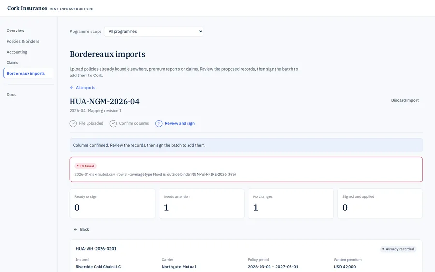The width and height of the screenshot is (435, 272).
Task: Select policy HUA-WH-2026-0201 heading
Action: point(96,249)
